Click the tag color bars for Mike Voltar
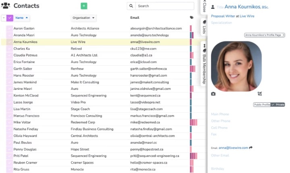The image size is (290, 173). pos(194,122)
